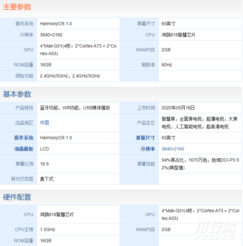Image resolution: width=243 pixels, height=246 pixels.
Task: Select the 2.4GHz/5GHz network value
Action: 70,76
